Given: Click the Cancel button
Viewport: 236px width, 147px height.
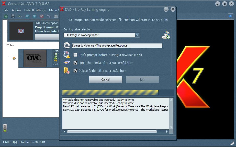Looking at the screenshot, I should 106,80.
